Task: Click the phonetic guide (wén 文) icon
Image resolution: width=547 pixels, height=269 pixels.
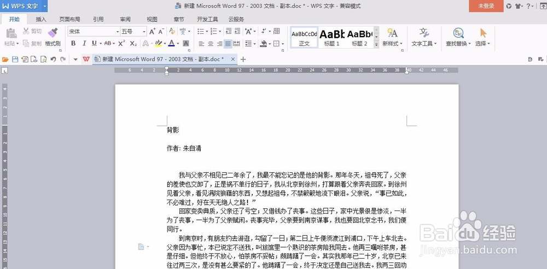Action: 183,31
